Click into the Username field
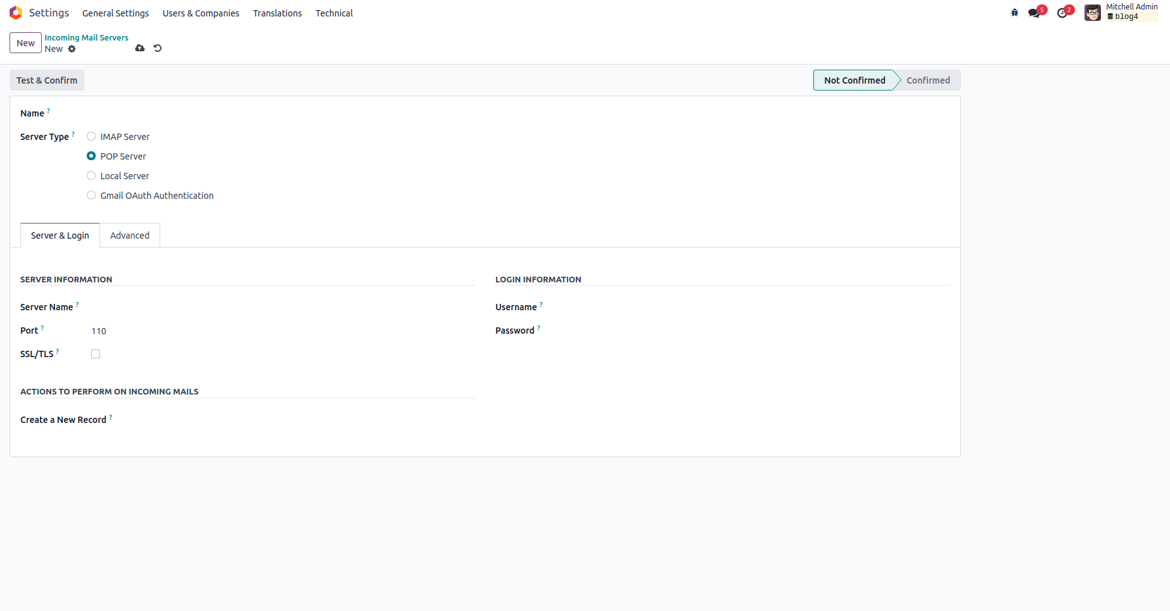 click(x=758, y=307)
